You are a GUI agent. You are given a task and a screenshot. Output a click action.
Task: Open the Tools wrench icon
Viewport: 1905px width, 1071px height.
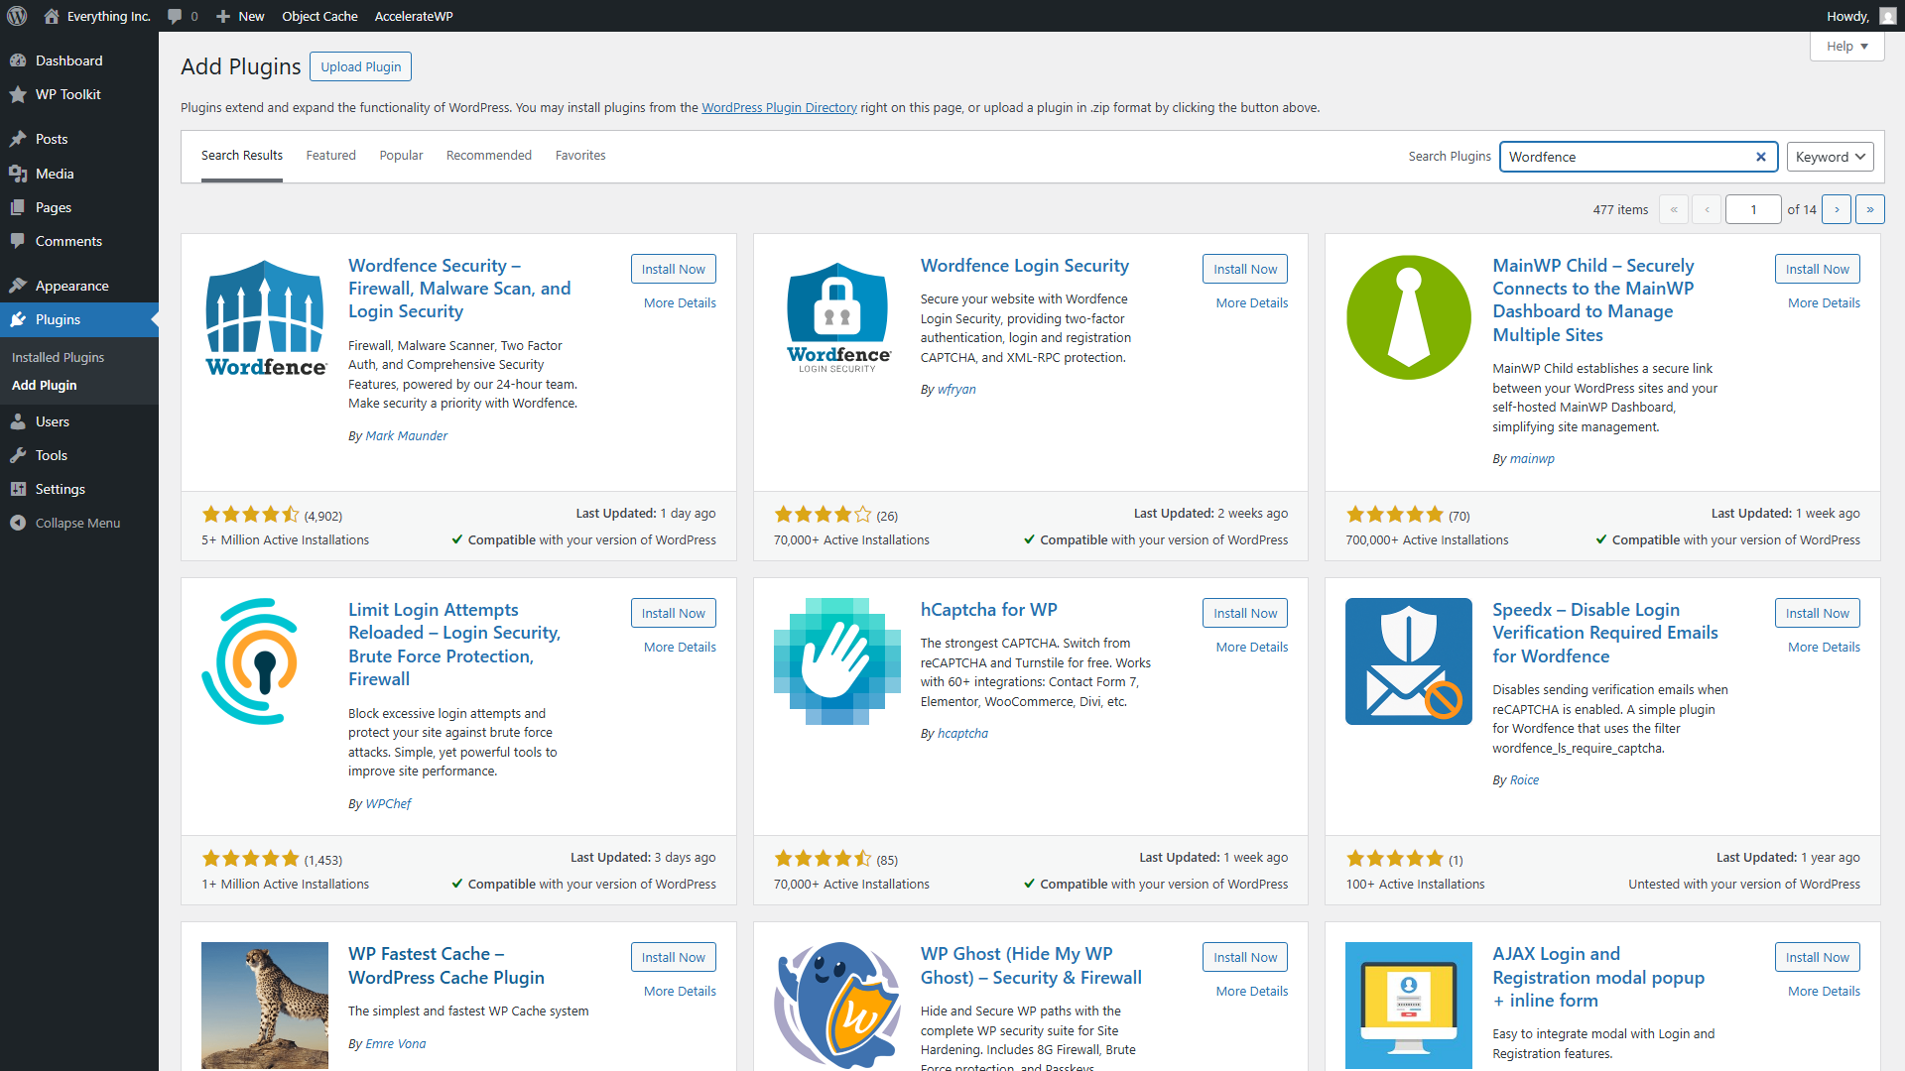18,455
